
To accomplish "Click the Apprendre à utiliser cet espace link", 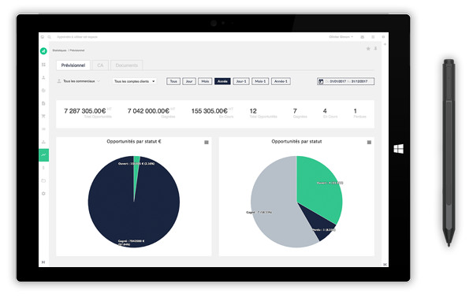I will click(x=77, y=37).
